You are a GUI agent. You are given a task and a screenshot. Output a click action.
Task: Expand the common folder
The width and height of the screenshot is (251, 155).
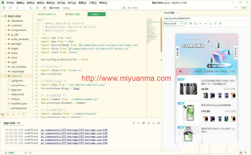click(x=6, y=25)
